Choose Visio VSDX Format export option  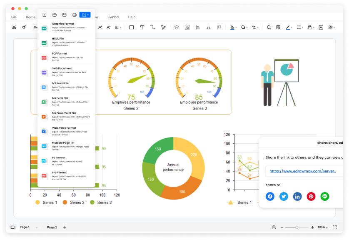(x=67, y=131)
